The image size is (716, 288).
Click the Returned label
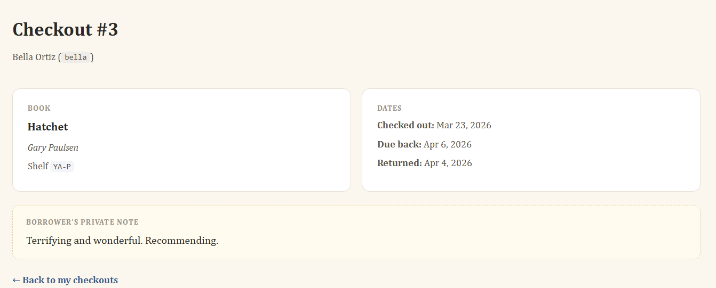[400, 163]
